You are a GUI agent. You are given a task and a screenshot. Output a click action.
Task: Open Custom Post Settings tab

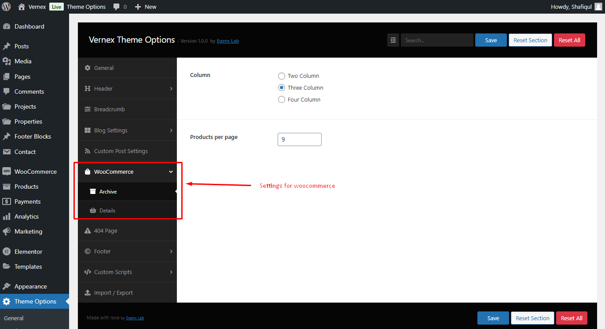coord(127,151)
